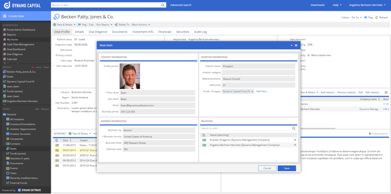
Task: Click the Relations search to add field
Action: [x=248, y=128]
